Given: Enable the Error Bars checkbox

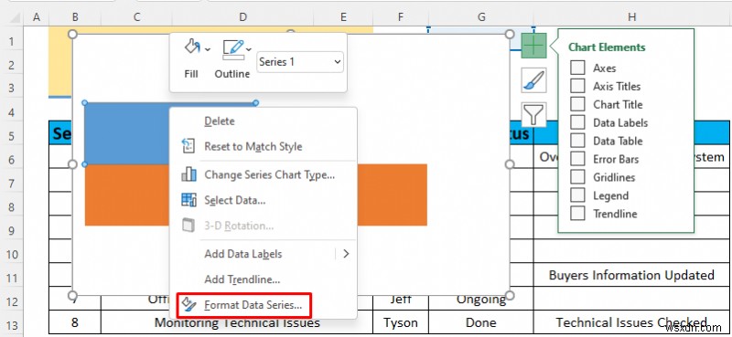Looking at the screenshot, I should click(x=577, y=159).
